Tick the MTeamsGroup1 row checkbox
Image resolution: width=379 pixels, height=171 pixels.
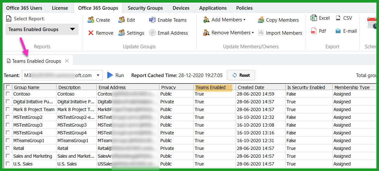click(8, 140)
